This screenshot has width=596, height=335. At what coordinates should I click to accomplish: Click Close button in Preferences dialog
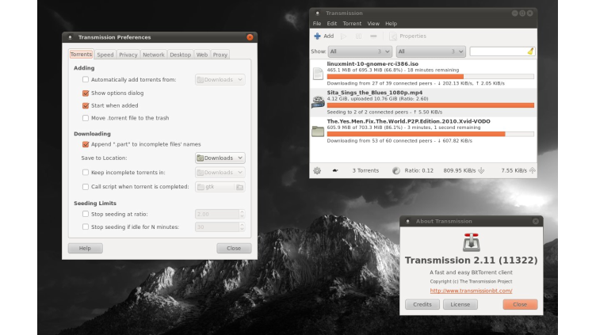234,248
